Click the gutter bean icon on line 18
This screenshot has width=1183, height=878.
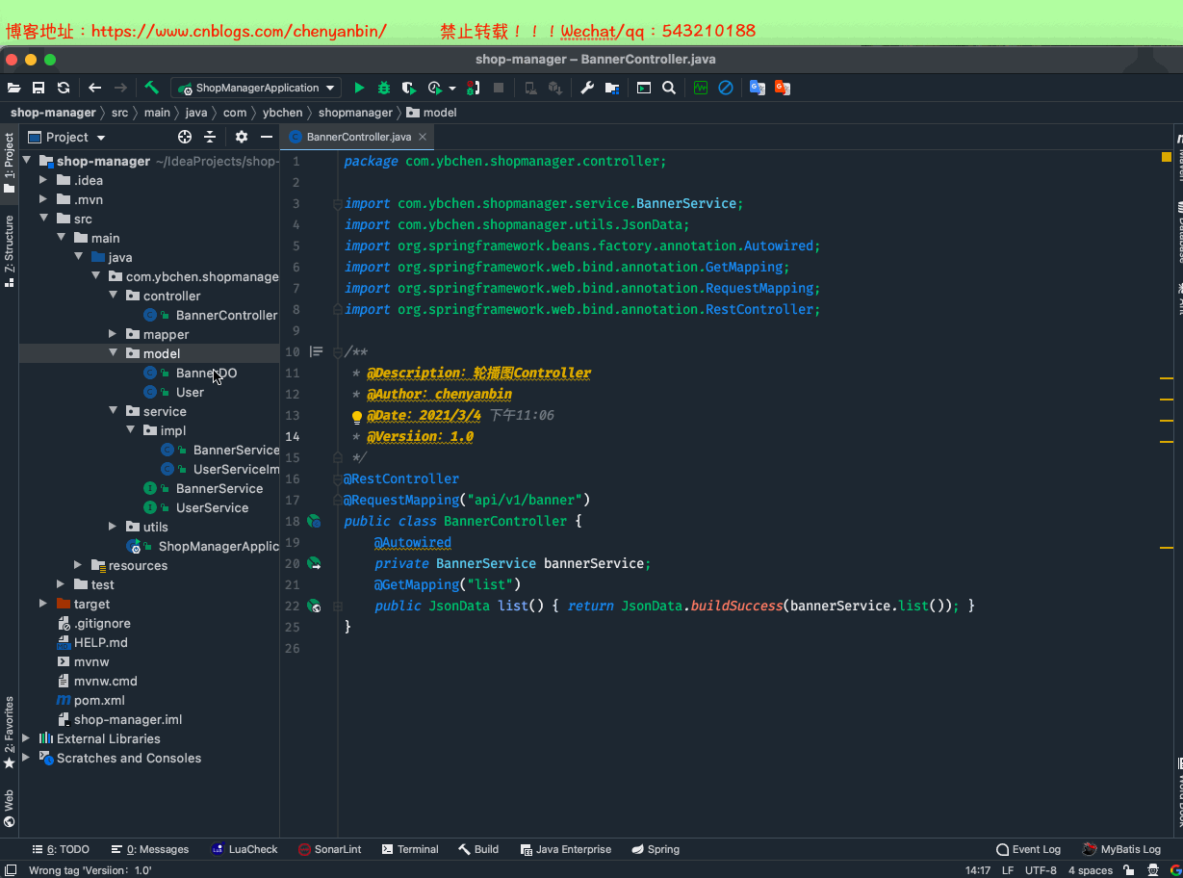[x=314, y=521]
